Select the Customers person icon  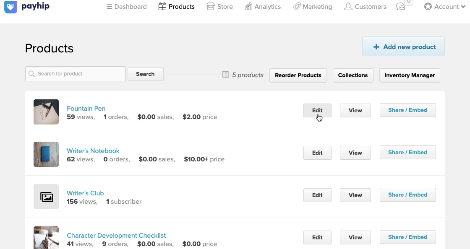click(347, 6)
